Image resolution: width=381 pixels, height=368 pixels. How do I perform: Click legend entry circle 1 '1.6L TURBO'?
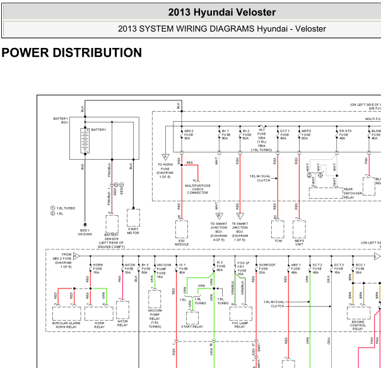63,208
